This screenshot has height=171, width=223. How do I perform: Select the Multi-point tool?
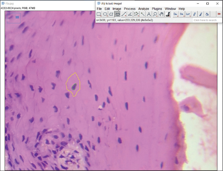(136, 14)
